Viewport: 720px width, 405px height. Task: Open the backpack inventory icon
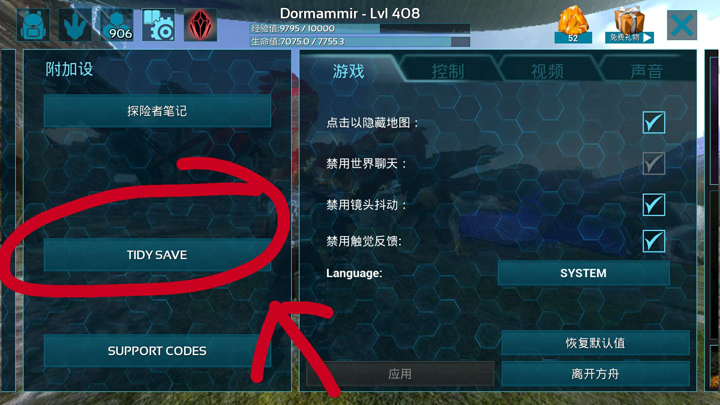click(x=33, y=25)
